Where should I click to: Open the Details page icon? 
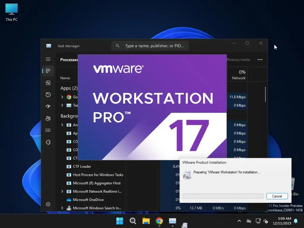[x=48, y=130]
